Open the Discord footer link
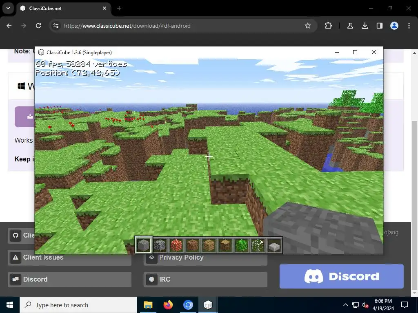 pos(69,279)
